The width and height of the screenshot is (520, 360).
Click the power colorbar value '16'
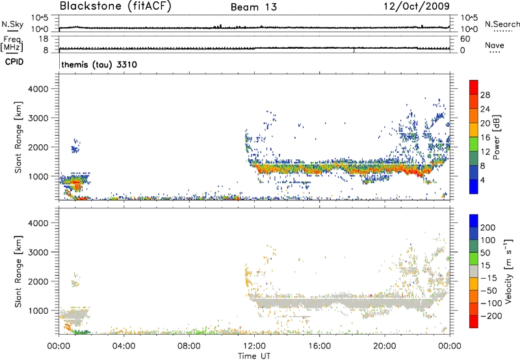click(485, 138)
